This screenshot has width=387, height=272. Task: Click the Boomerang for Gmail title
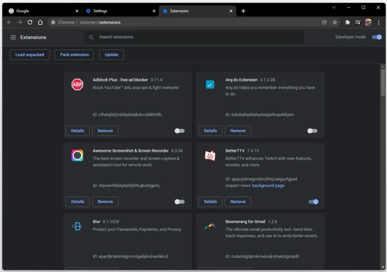[246, 222]
